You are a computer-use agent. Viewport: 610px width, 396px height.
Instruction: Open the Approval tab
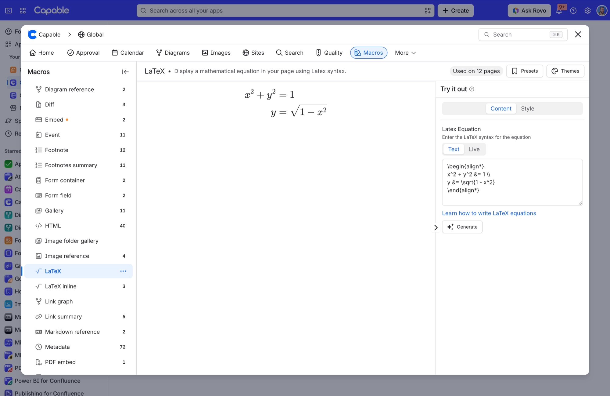(83, 53)
